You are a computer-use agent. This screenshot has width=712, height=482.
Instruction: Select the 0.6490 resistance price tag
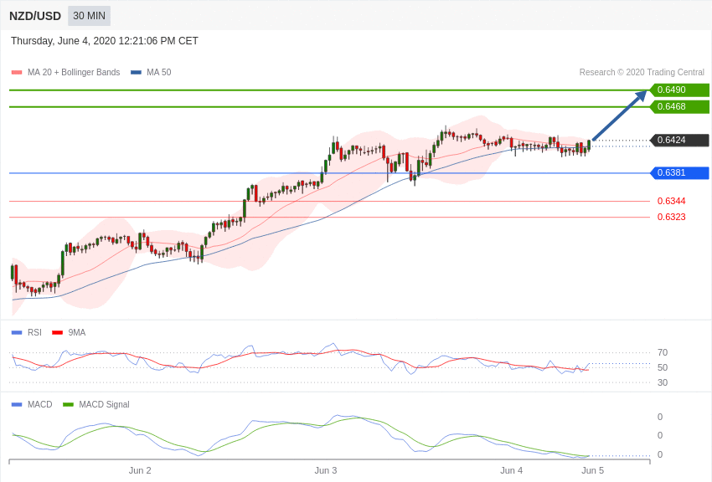[679, 90]
